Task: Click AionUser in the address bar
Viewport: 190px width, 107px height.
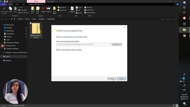Action: 42,19
